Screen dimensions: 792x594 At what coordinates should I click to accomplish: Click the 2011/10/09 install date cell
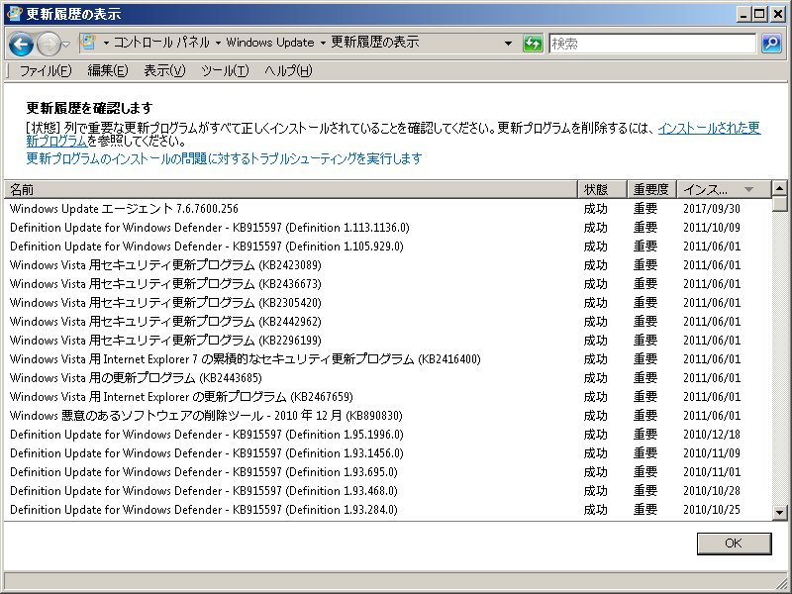point(712,228)
